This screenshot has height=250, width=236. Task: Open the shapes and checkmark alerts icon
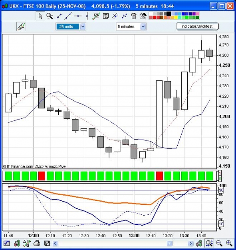click(x=27, y=243)
